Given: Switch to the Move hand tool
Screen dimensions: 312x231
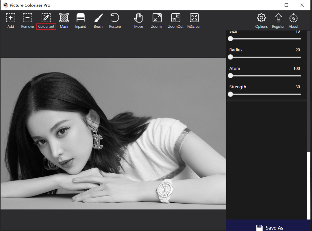Looking at the screenshot, I should point(138,21).
